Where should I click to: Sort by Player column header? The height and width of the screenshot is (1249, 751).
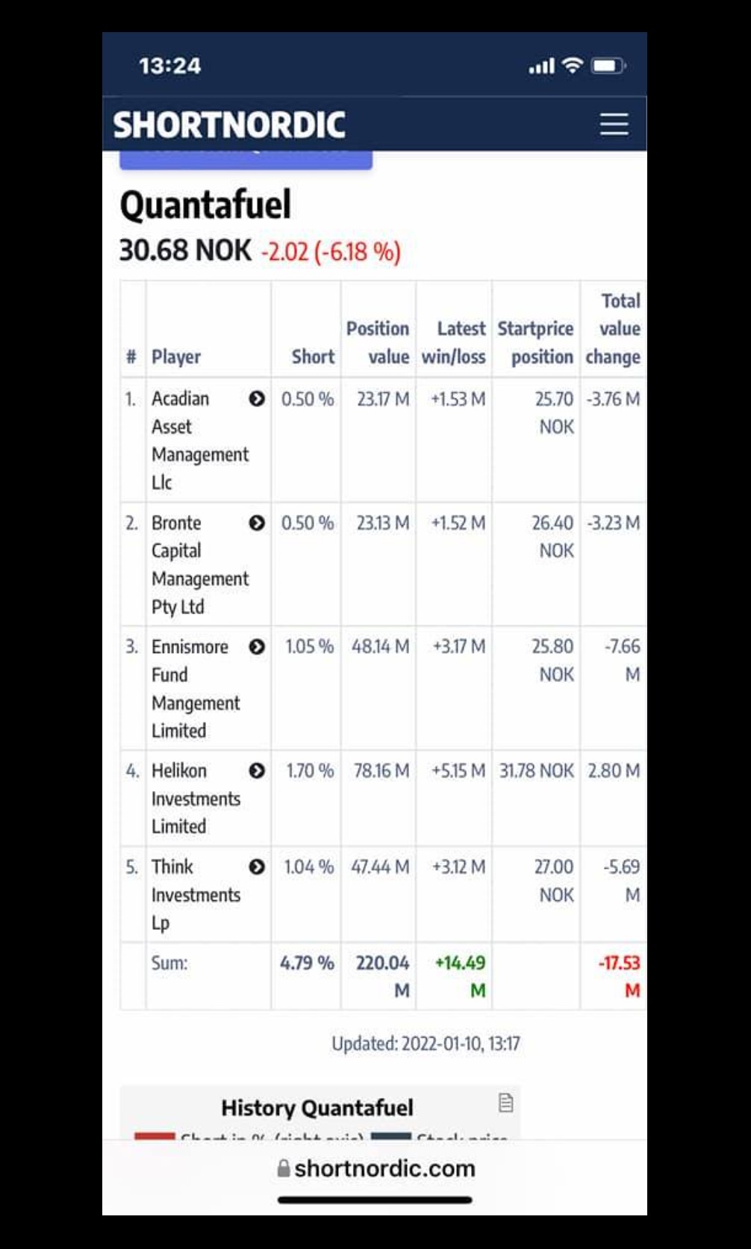coord(176,356)
